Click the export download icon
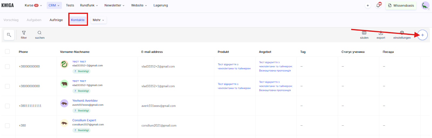The height and width of the screenshot is (138, 432). (x=381, y=33)
